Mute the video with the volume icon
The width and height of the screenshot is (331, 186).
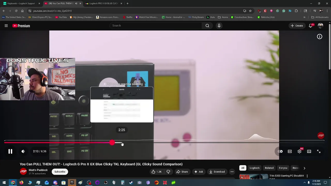coord(23,151)
